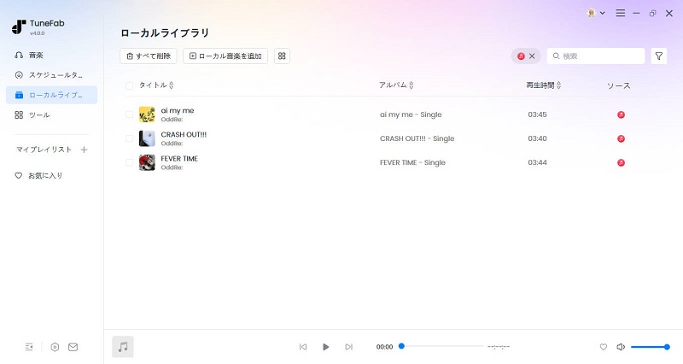Add new playlist with plus icon
Screen dimensions: 683x364
[x=84, y=150]
